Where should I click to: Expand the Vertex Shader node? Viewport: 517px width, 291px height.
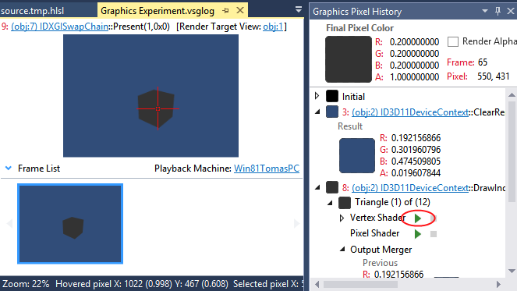point(342,218)
